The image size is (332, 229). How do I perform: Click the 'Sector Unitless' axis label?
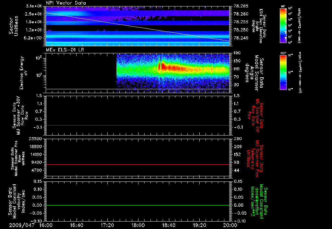tap(14, 26)
